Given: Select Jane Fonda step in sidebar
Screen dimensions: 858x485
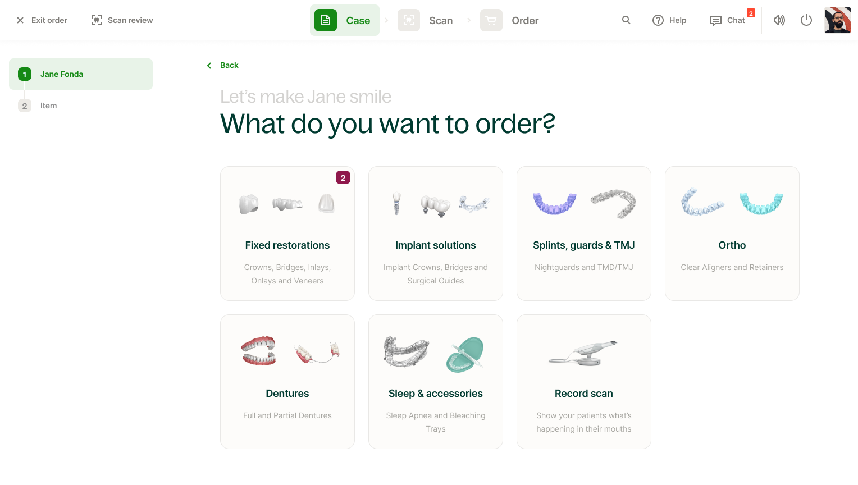Looking at the screenshot, I should click(x=81, y=74).
